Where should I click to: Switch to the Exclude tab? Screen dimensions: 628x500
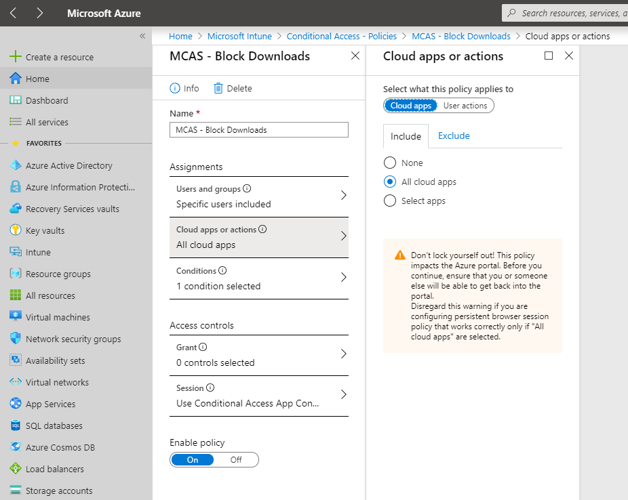tap(454, 136)
